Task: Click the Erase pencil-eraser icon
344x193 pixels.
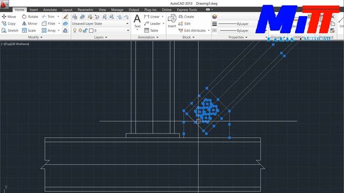Action: coord(66,17)
